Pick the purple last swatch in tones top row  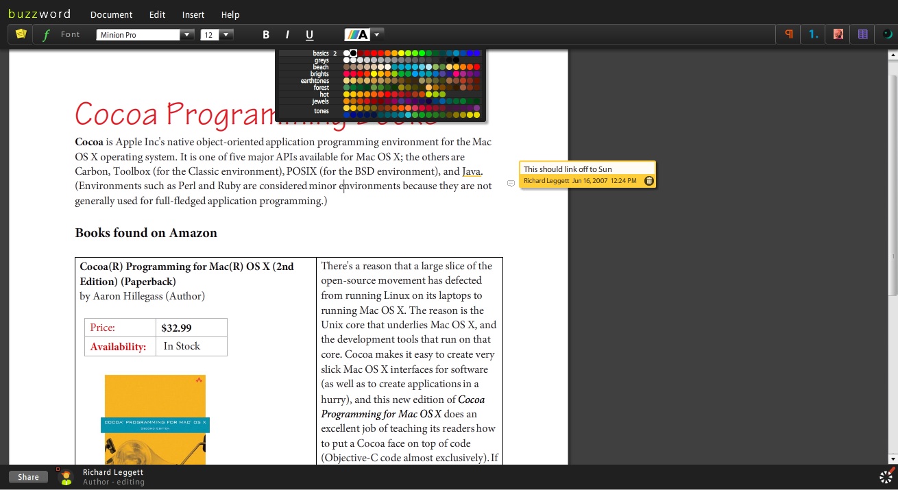coord(477,108)
